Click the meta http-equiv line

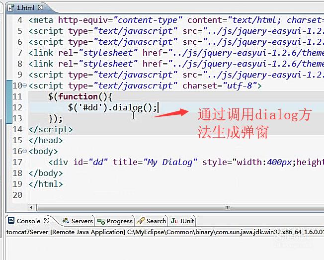[x=176, y=20]
